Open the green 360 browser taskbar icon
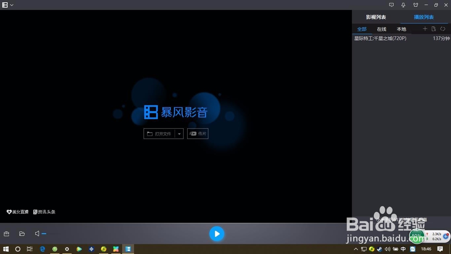 pyautogui.click(x=55, y=249)
